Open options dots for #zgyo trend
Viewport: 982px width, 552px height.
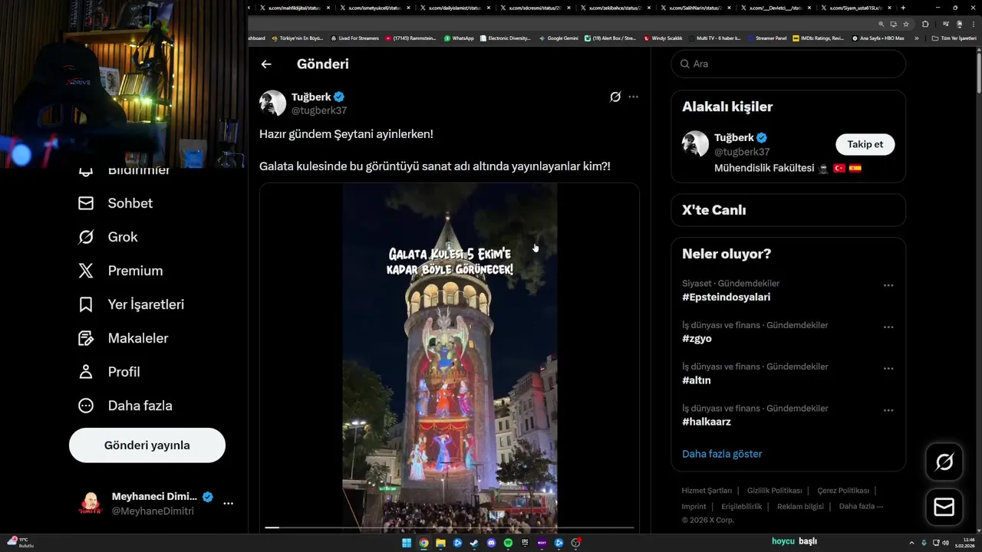click(888, 327)
